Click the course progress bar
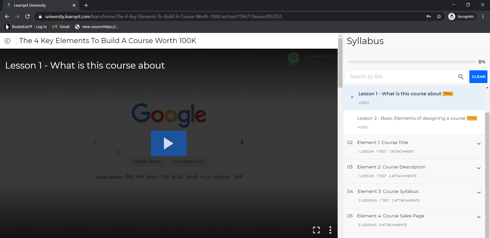 (412, 62)
